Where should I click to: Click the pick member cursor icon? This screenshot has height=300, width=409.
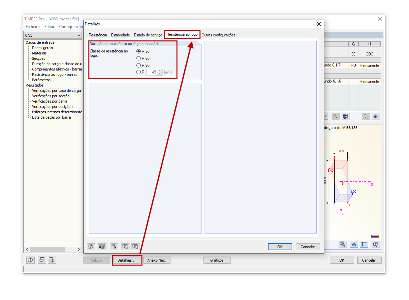[366, 116]
